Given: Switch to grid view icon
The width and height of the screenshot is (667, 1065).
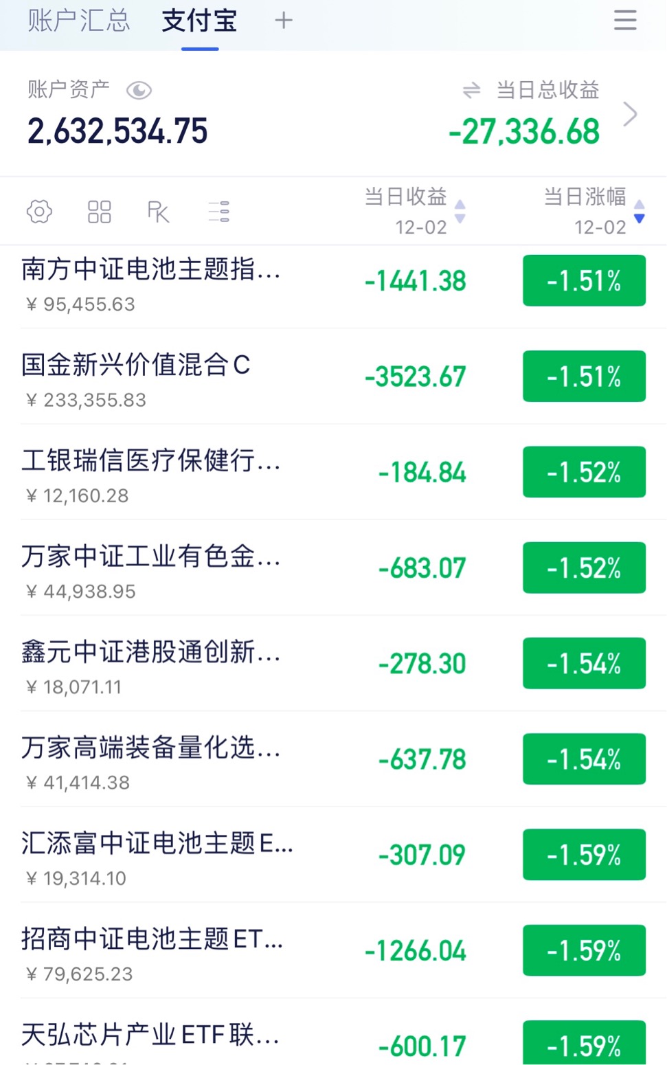Looking at the screenshot, I should point(99,212).
